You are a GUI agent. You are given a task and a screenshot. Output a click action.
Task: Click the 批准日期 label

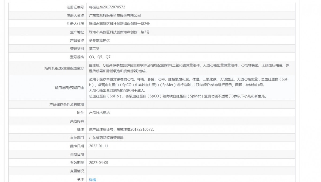(77, 146)
